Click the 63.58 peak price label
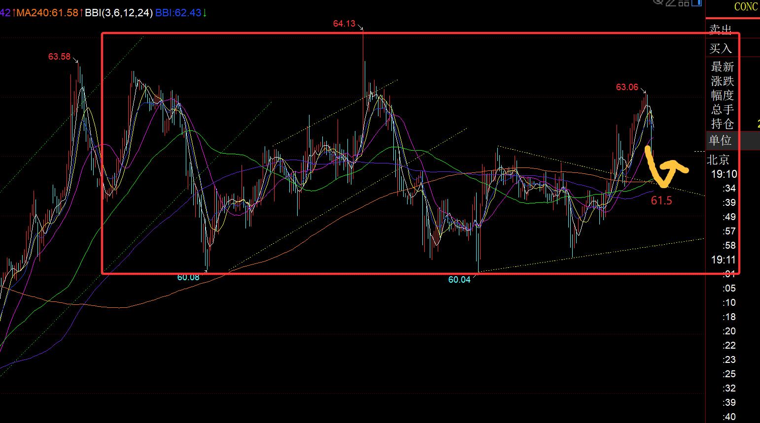The image size is (760, 423). pyautogui.click(x=59, y=57)
